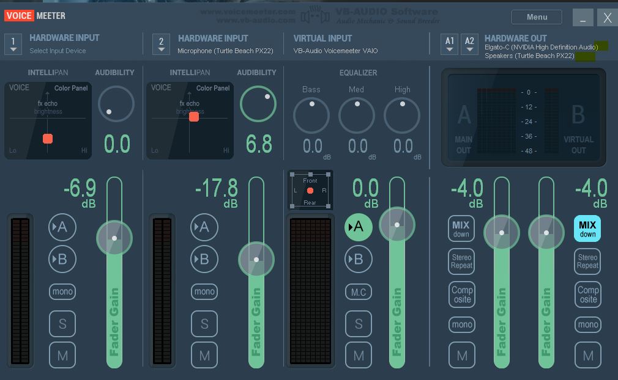Viewport: 618px width, 380px height.
Task: Route hardware input 2 to bus B
Action: (204, 259)
